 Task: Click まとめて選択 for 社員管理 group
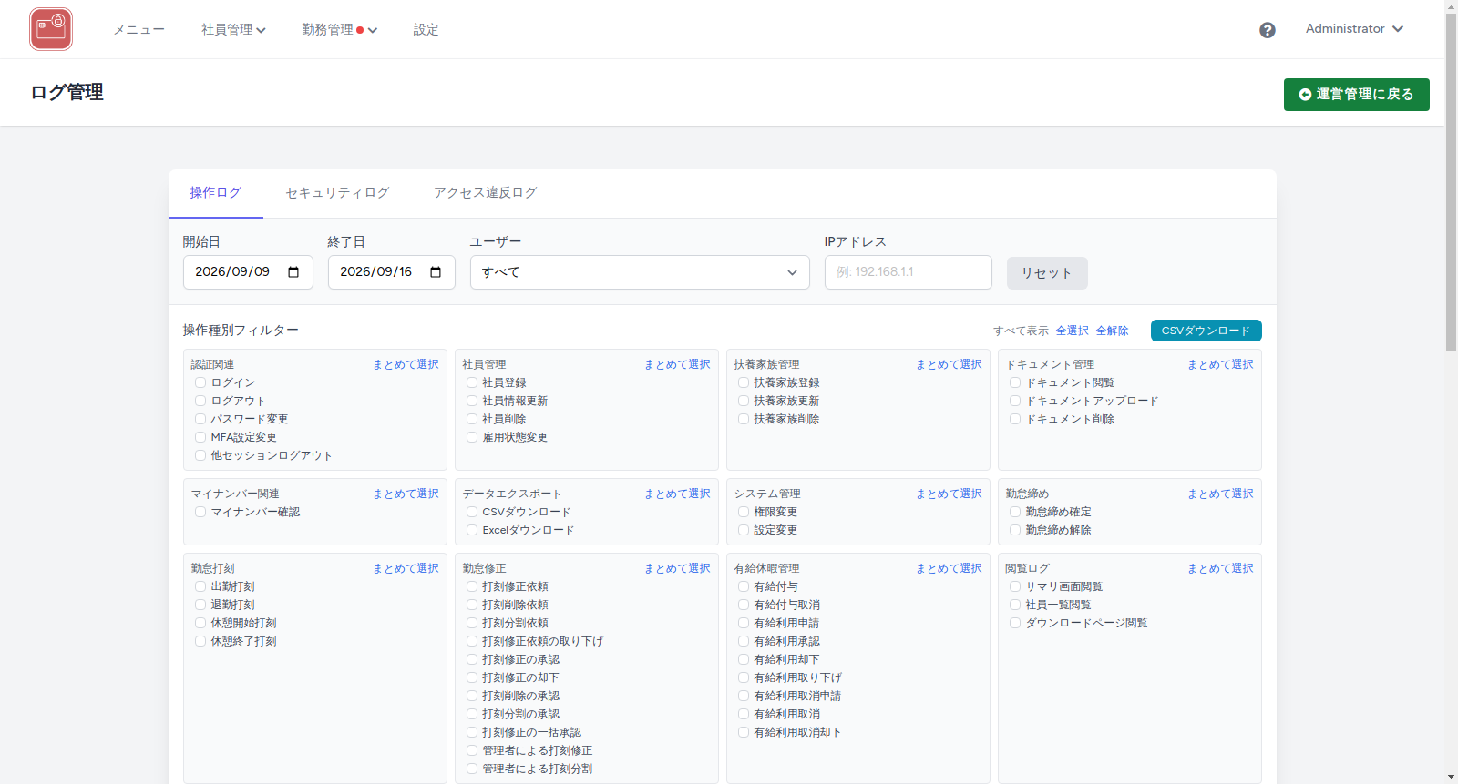tap(677, 364)
